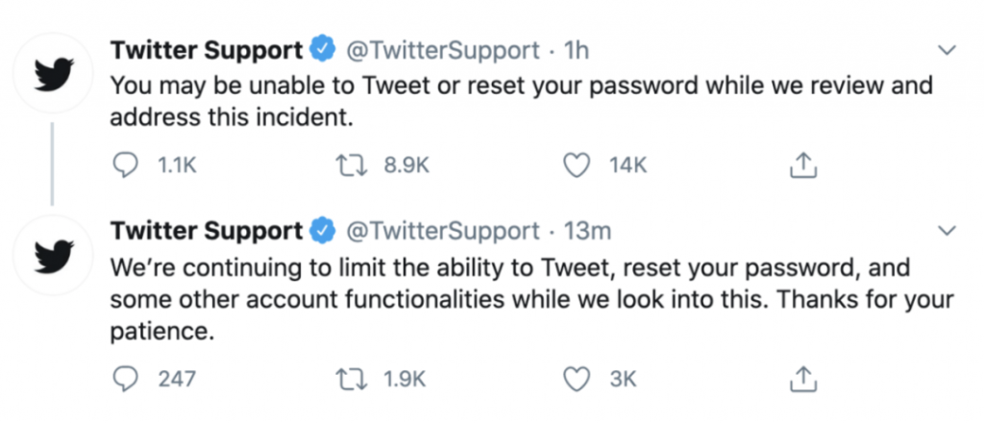Expand the chevron menu on the 13m tweet

(947, 232)
